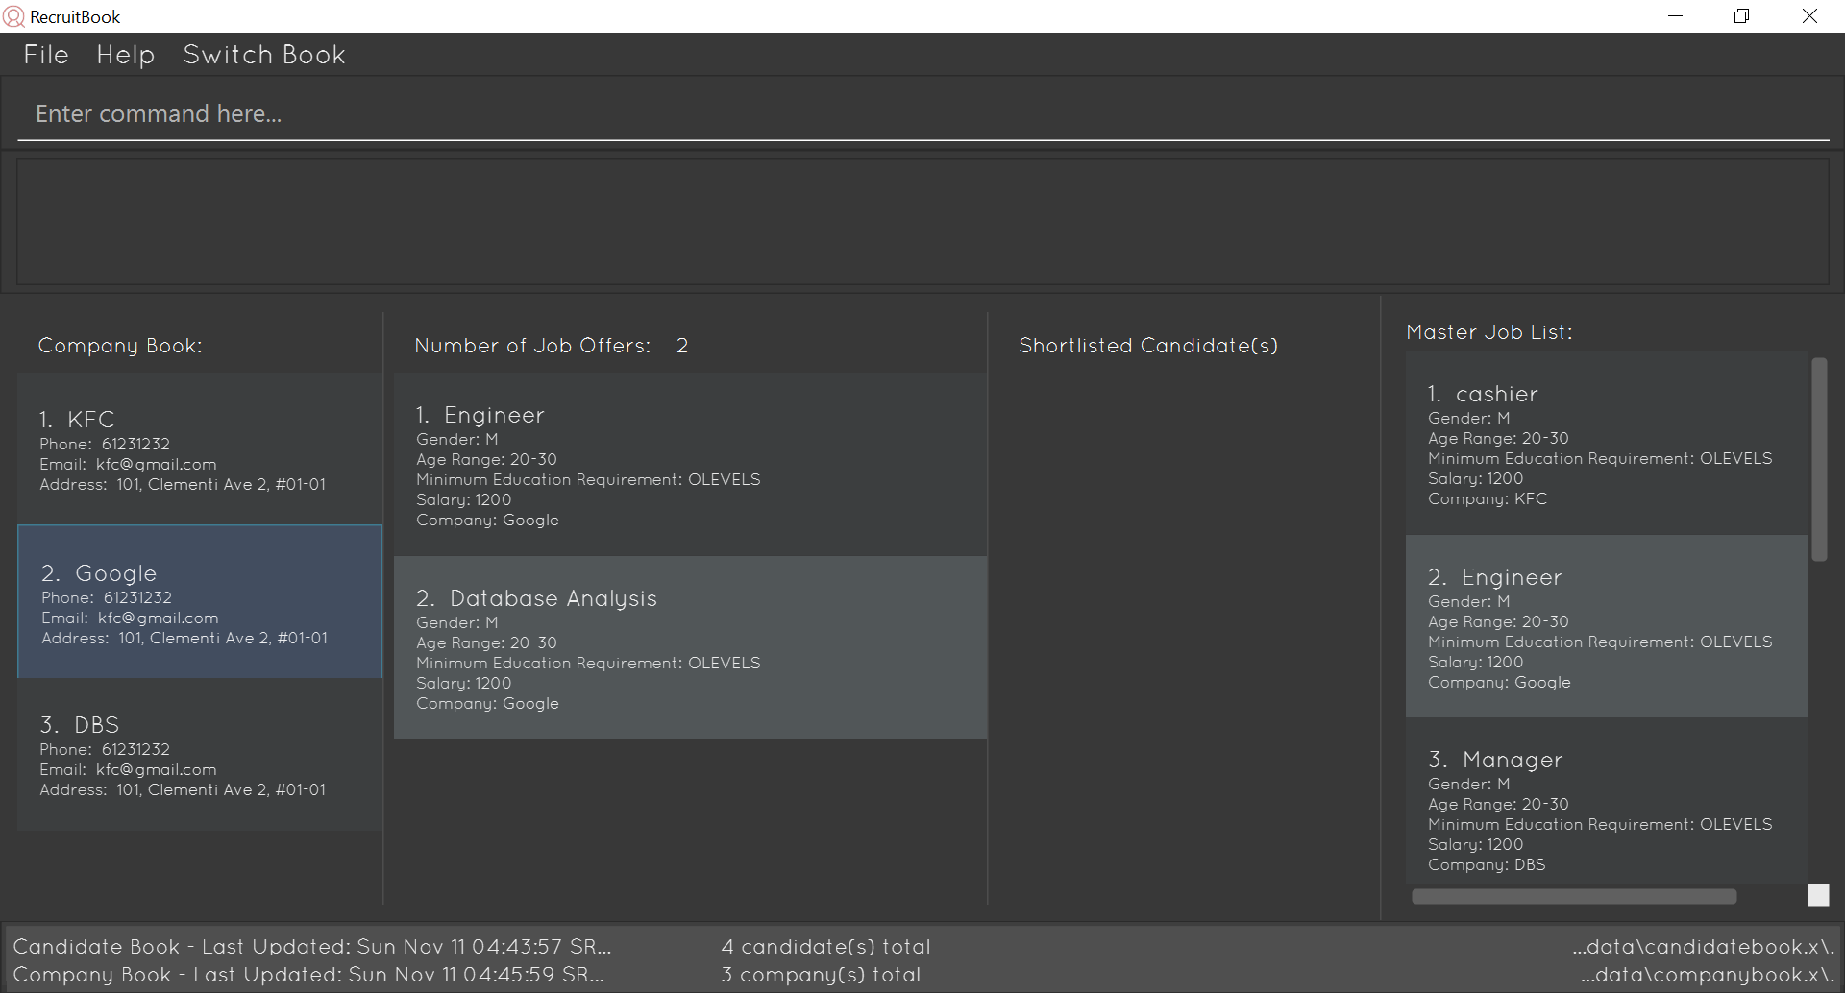1845x993 pixels.
Task: Click the RecruitBook app icon in title bar
Action: (14, 16)
